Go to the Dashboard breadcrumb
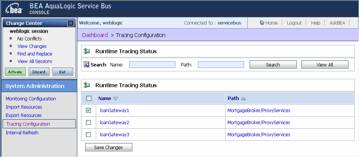This screenshot has width=359, height=157. pyautogui.click(x=95, y=35)
